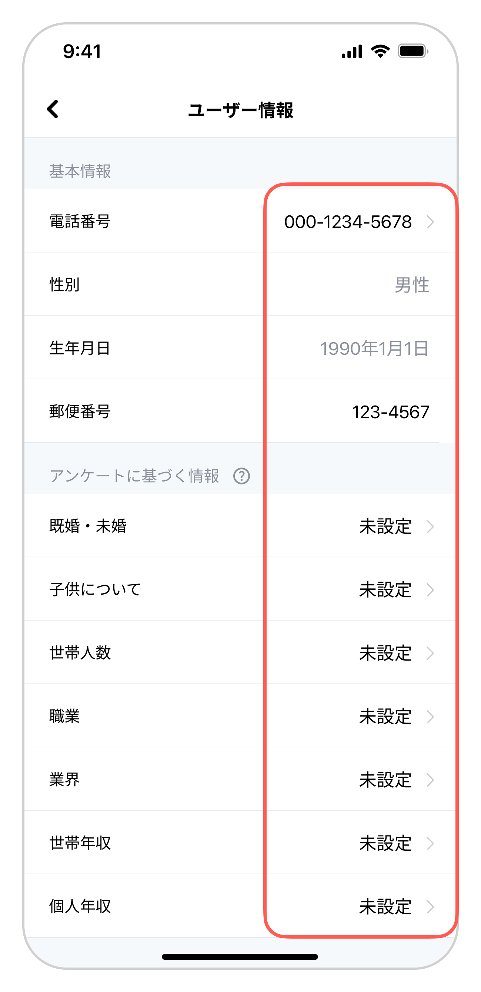Expand the 既婚・未婚 chevron
The width and height of the screenshot is (481, 992).
coord(430,526)
